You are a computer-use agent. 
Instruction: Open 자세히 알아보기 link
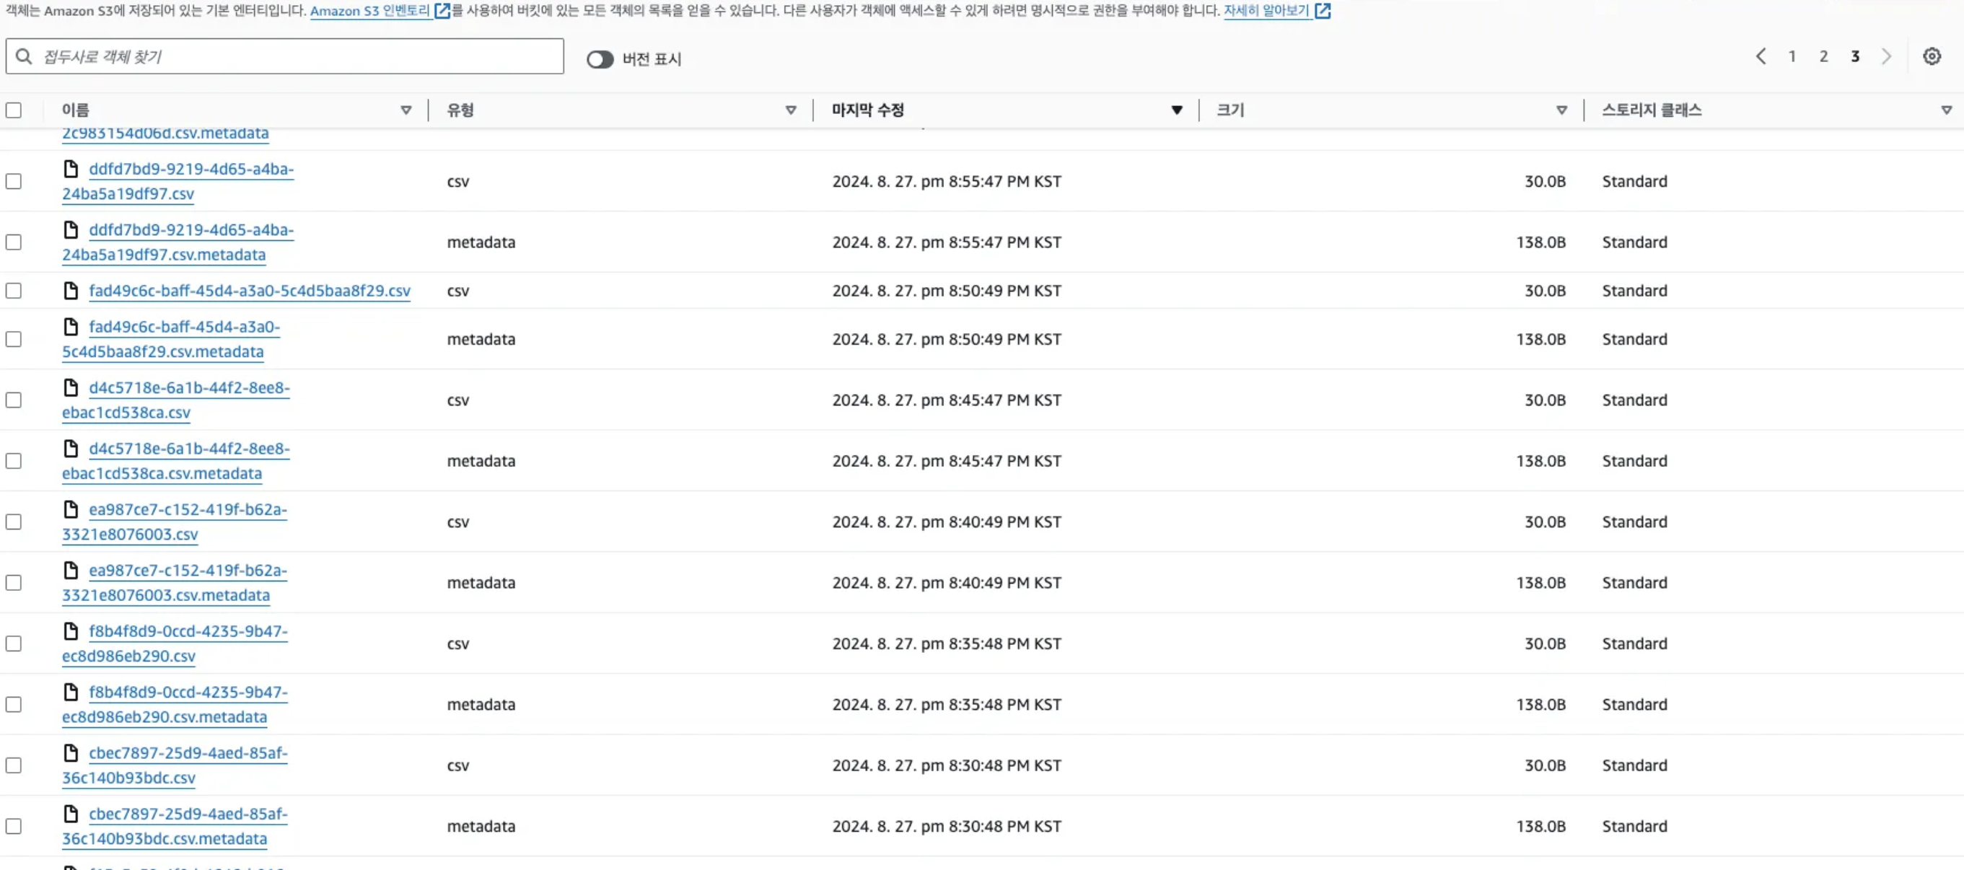(x=1266, y=11)
